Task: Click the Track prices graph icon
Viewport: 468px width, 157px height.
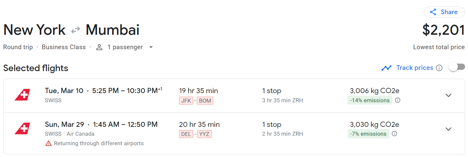Action: [x=386, y=68]
